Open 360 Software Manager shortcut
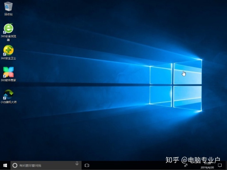Viewport: 227px width, 170px height. pyautogui.click(x=8, y=74)
